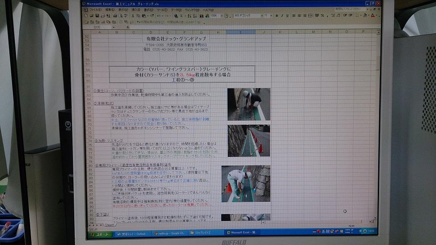Select column I header

(x=241, y=32)
